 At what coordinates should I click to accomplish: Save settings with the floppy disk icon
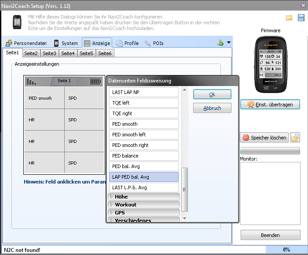(x=301, y=18)
